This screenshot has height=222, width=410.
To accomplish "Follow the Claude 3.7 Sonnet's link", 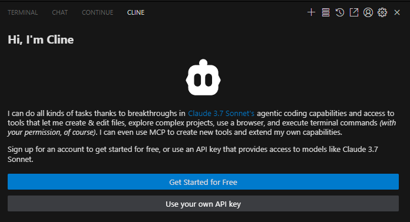I will coord(221,114).
